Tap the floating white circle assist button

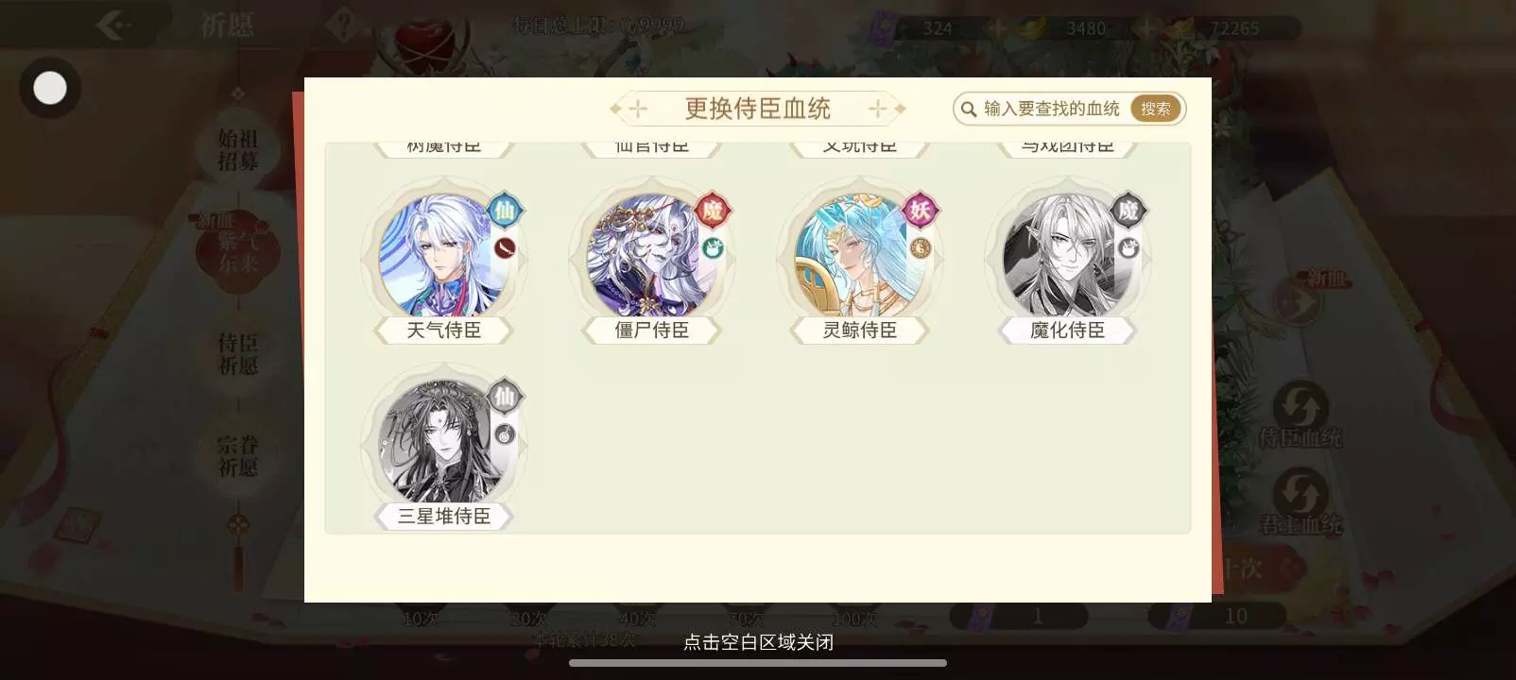50,89
